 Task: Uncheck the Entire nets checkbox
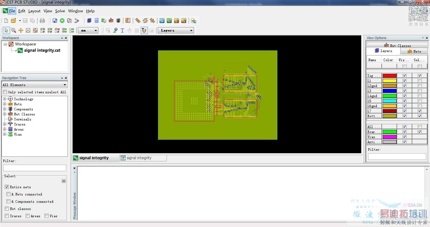pyautogui.click(x=7, y=187)
